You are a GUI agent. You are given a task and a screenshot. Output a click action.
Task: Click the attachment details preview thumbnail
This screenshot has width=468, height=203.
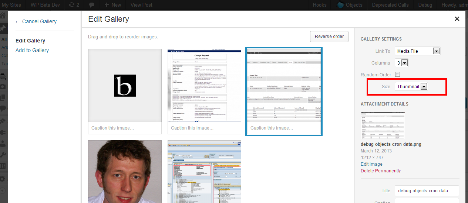[383, 125]
